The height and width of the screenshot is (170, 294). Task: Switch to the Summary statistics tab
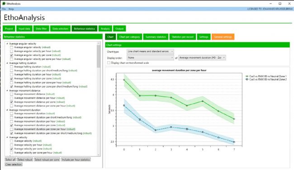point(156,37)
